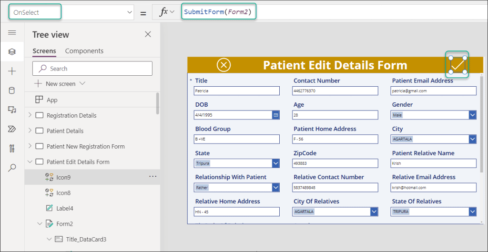Screen dimensions: 488x252
Task: Select the Form2 row in tree
Action: [x=92, y=224]
